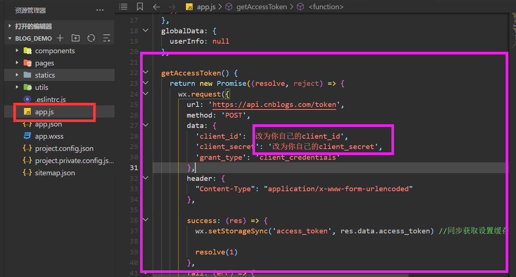Click the api.cnblogs.com token URL link
The width and height of the screenshot is (516, 277).
tap(274, 105)
